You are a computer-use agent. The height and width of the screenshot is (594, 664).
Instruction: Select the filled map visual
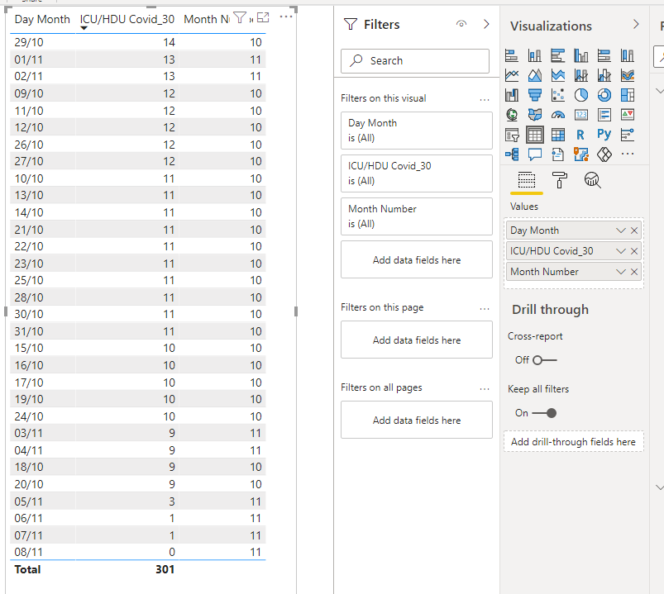(x=535, y=115)
